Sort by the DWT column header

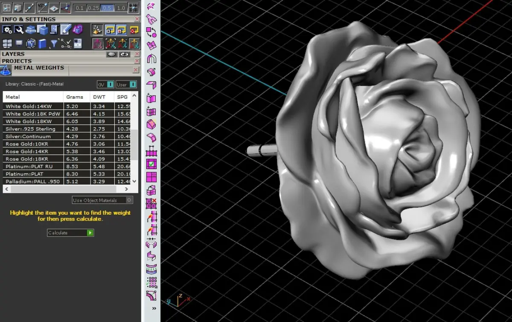(102, 97)
